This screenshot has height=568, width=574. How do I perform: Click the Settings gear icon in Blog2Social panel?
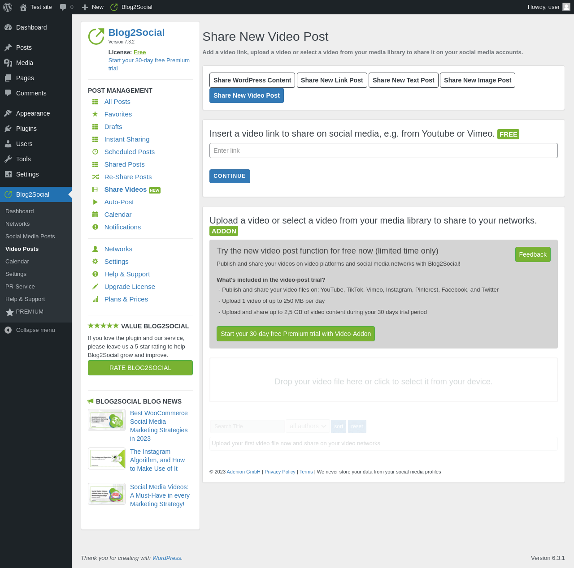coord(95,262)
